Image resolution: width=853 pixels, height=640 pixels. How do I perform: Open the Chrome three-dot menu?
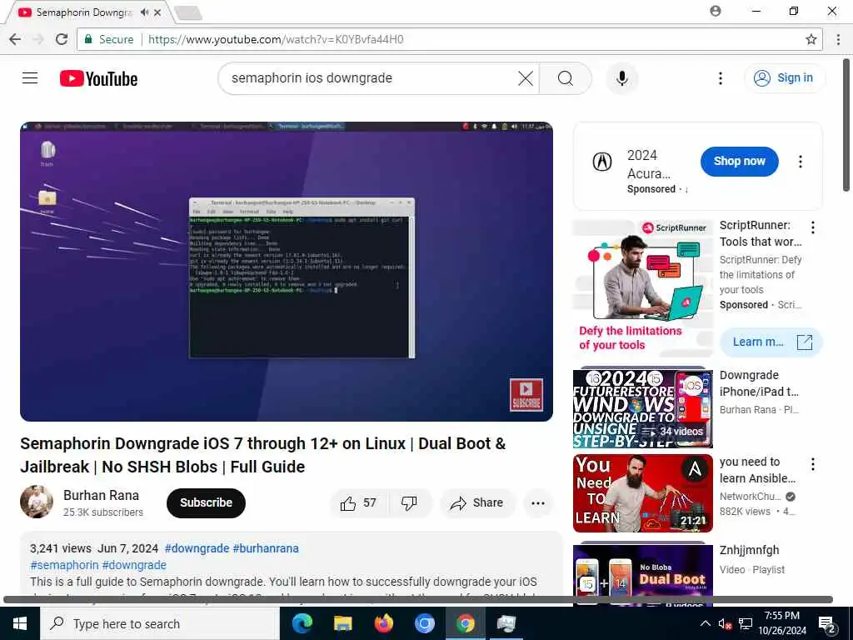[x=838, y=39]
